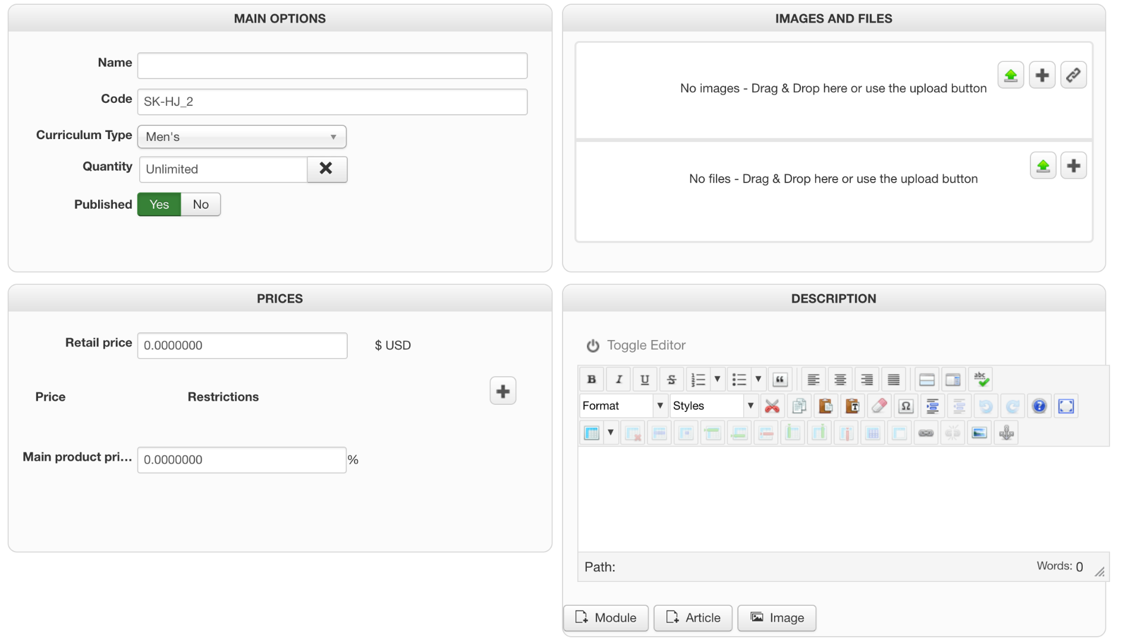Insert special character (Omega) icon
Image resolution: width=1122 pixels, height=642 pixels.
click(x=906, y=406)
